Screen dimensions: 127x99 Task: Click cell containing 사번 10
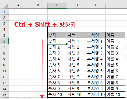pos(76,95)
